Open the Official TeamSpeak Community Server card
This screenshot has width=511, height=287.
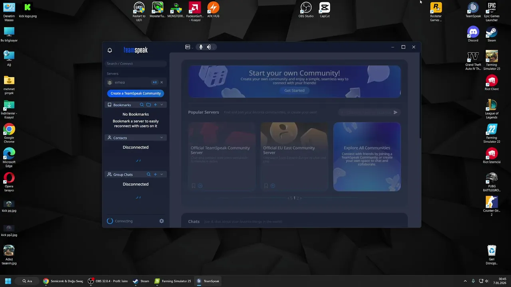point(222,156)
